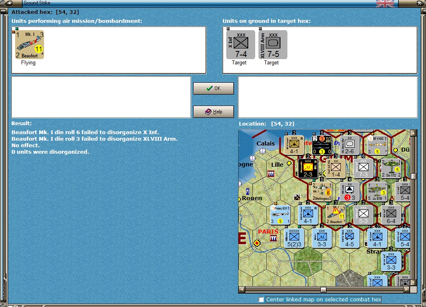The image size is (426, 307).
Task: Select the Beaufort Mk. I flying unit counter
Action: click(x=29, y=44)
